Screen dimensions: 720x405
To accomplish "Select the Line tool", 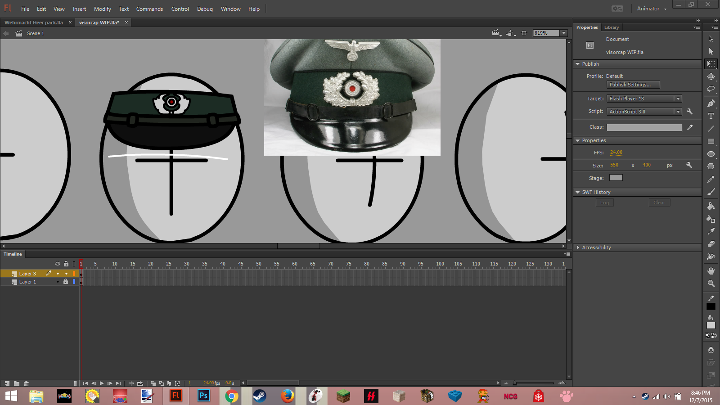I will click(711, 129).
